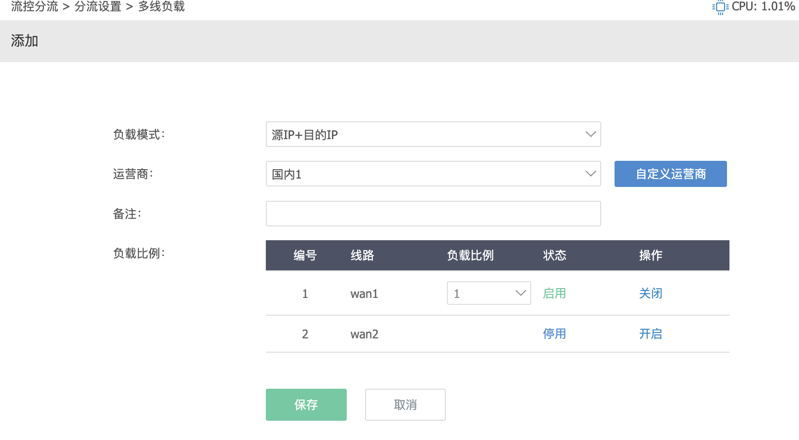Click the 线路 column header
This screenshot has height=440, width=799.
tap(362, 255)
